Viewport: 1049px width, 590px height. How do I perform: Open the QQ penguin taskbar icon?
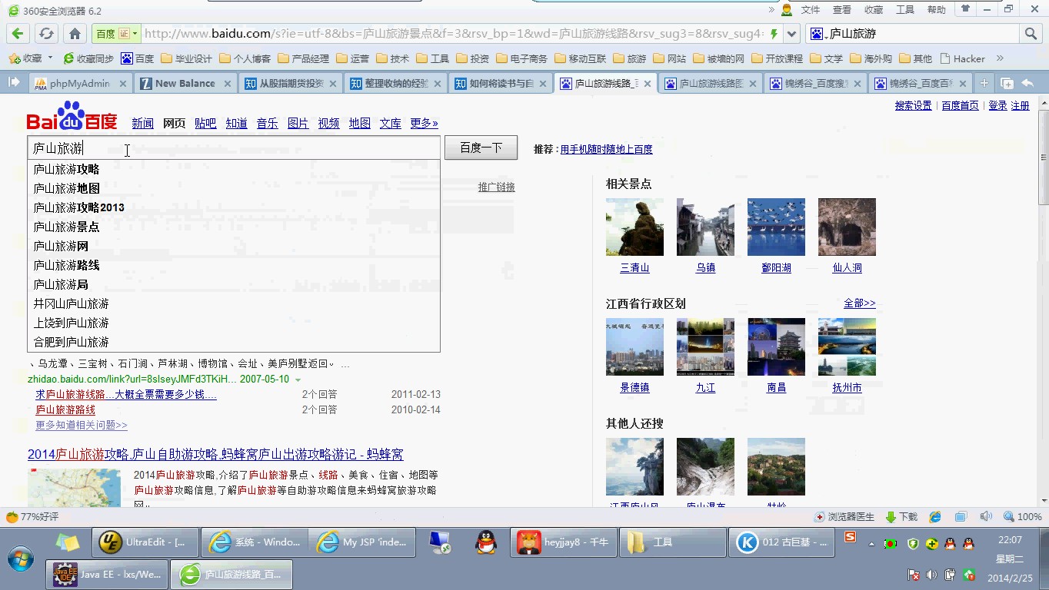click(x=485, y=542)
